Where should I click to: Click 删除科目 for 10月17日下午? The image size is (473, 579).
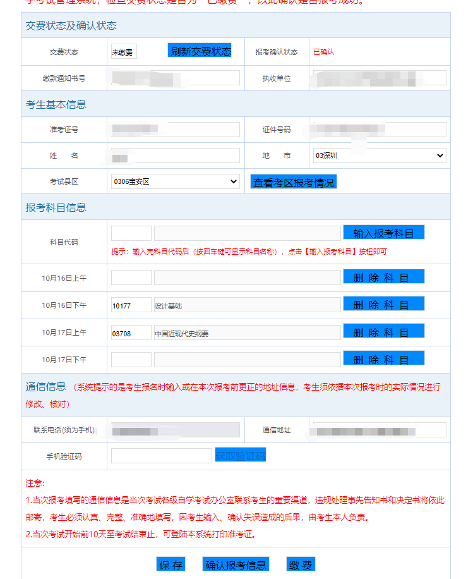(383, 359)
